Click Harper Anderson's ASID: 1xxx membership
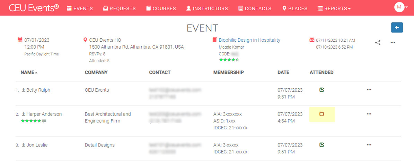 coord(224,121)
